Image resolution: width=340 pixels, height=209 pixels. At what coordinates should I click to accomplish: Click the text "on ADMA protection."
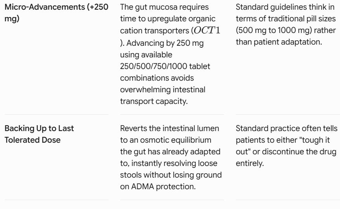point(158,187)
